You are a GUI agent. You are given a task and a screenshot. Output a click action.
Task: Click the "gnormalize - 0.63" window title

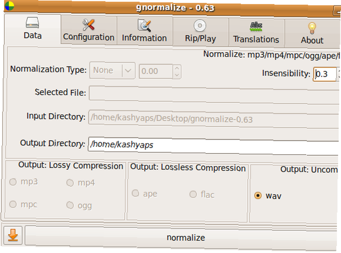(175, 8)
